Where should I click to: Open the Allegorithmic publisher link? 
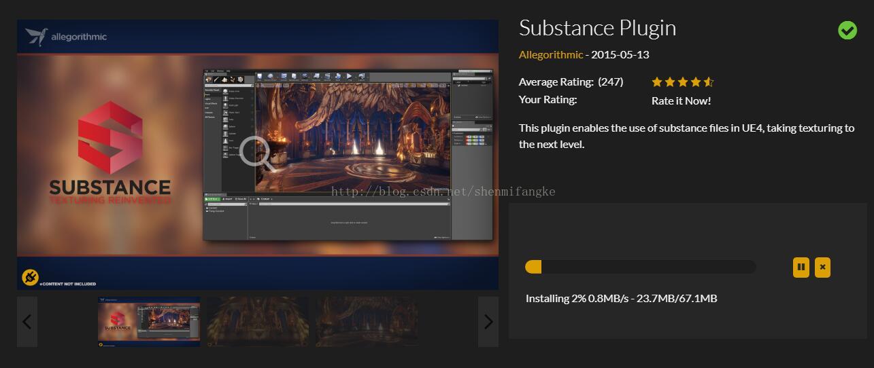point(551,54)
